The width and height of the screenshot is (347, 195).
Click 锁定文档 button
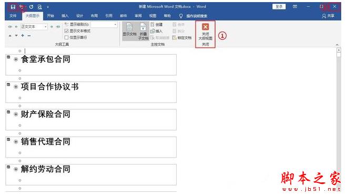click(x=182, y=38)
